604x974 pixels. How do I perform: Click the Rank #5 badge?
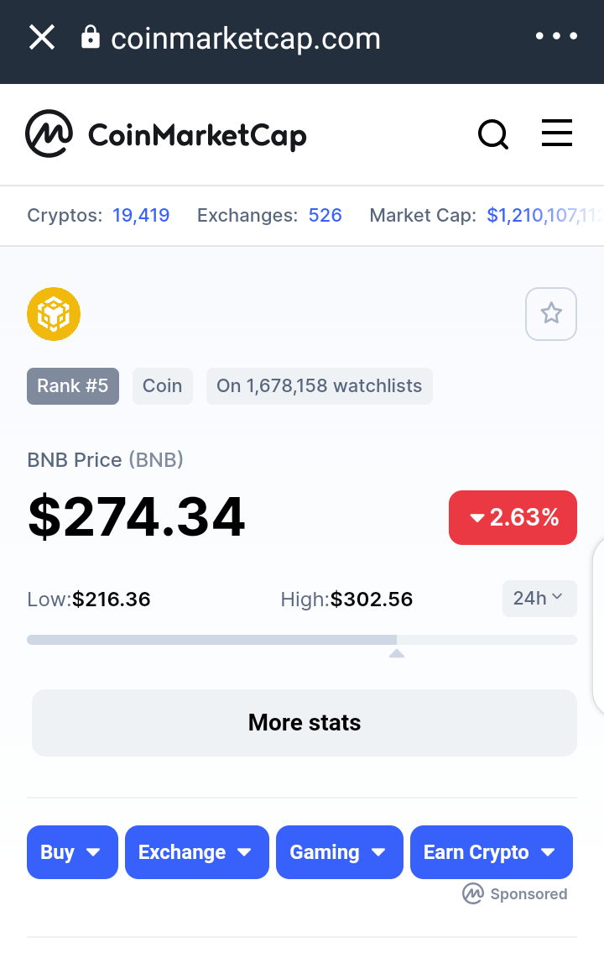73,385
